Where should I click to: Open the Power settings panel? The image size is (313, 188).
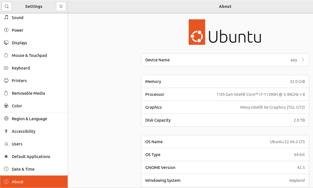click(34, 30)
